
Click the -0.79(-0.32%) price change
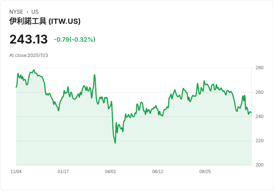(74, 39)
